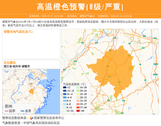Click the 国家预警信息发布中心 logo icon
The height and width of the screenshot is (126, 161).
[31, 118]
